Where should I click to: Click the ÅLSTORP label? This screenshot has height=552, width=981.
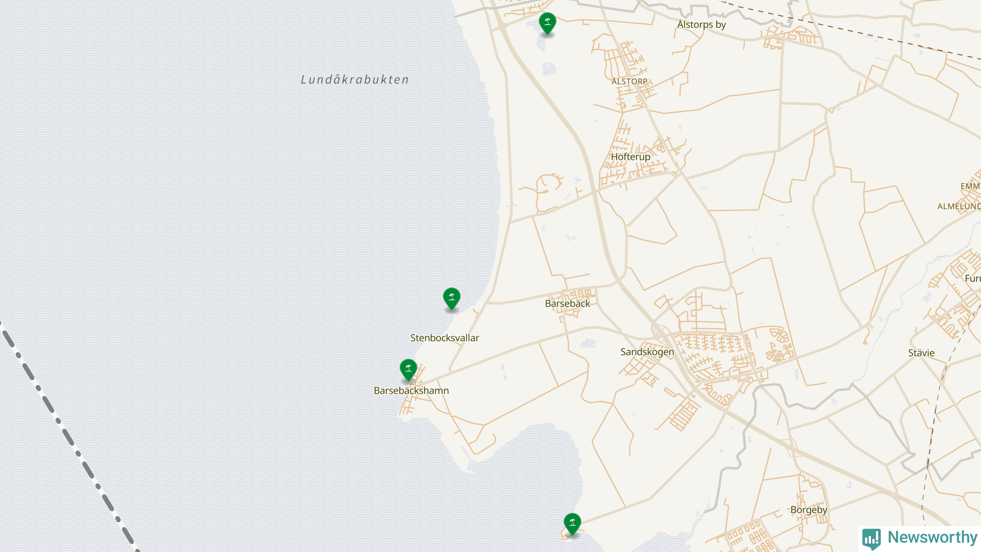pos(629,82)
